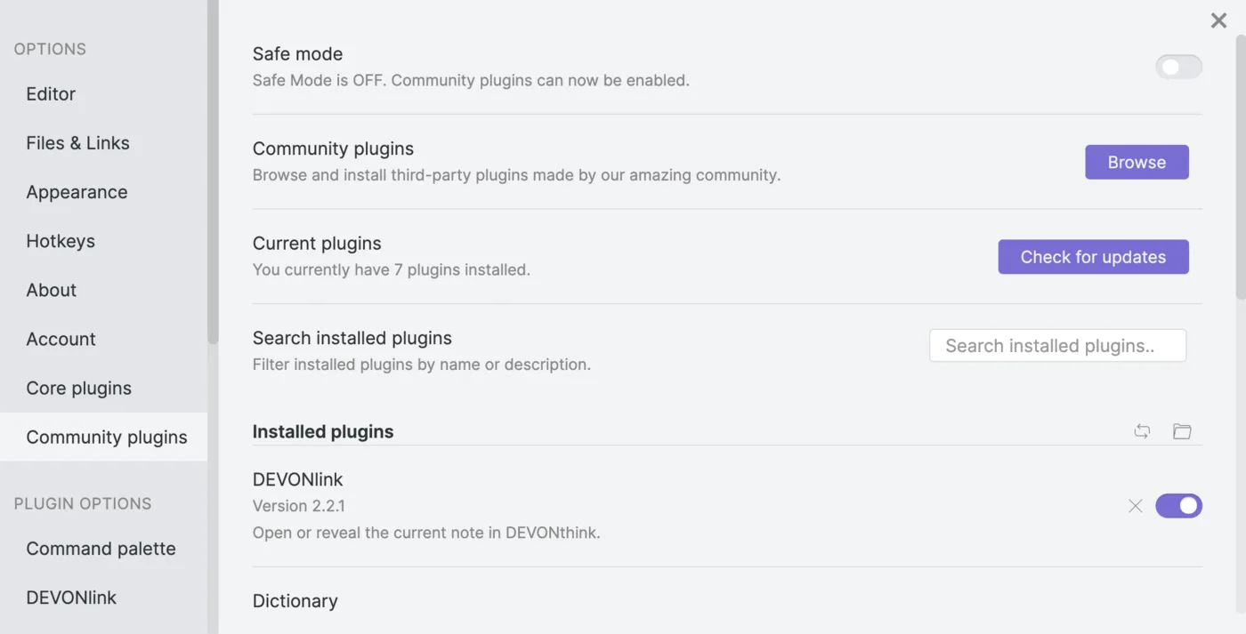Uninstall DEVONlink via its X icon

coord(1135,505)
